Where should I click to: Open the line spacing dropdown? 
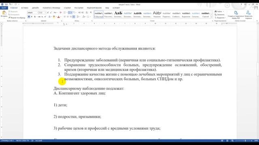coord(80,17)
